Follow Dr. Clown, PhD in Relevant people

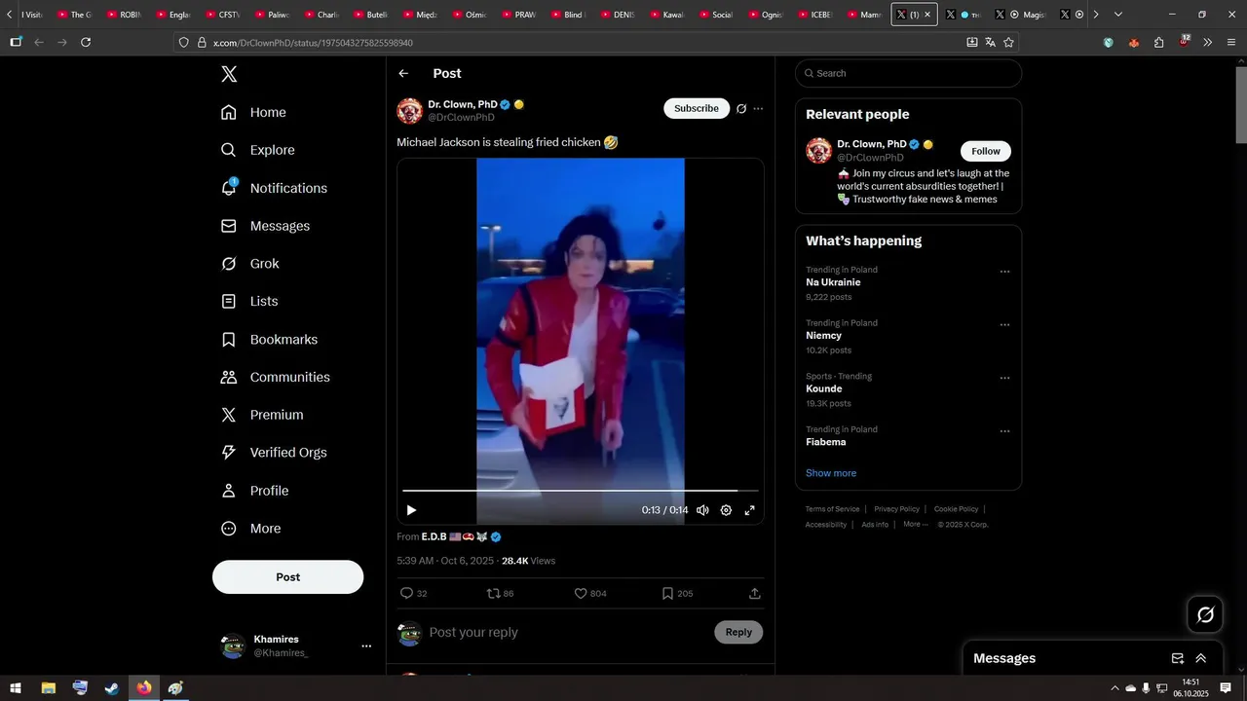point(986,151)
